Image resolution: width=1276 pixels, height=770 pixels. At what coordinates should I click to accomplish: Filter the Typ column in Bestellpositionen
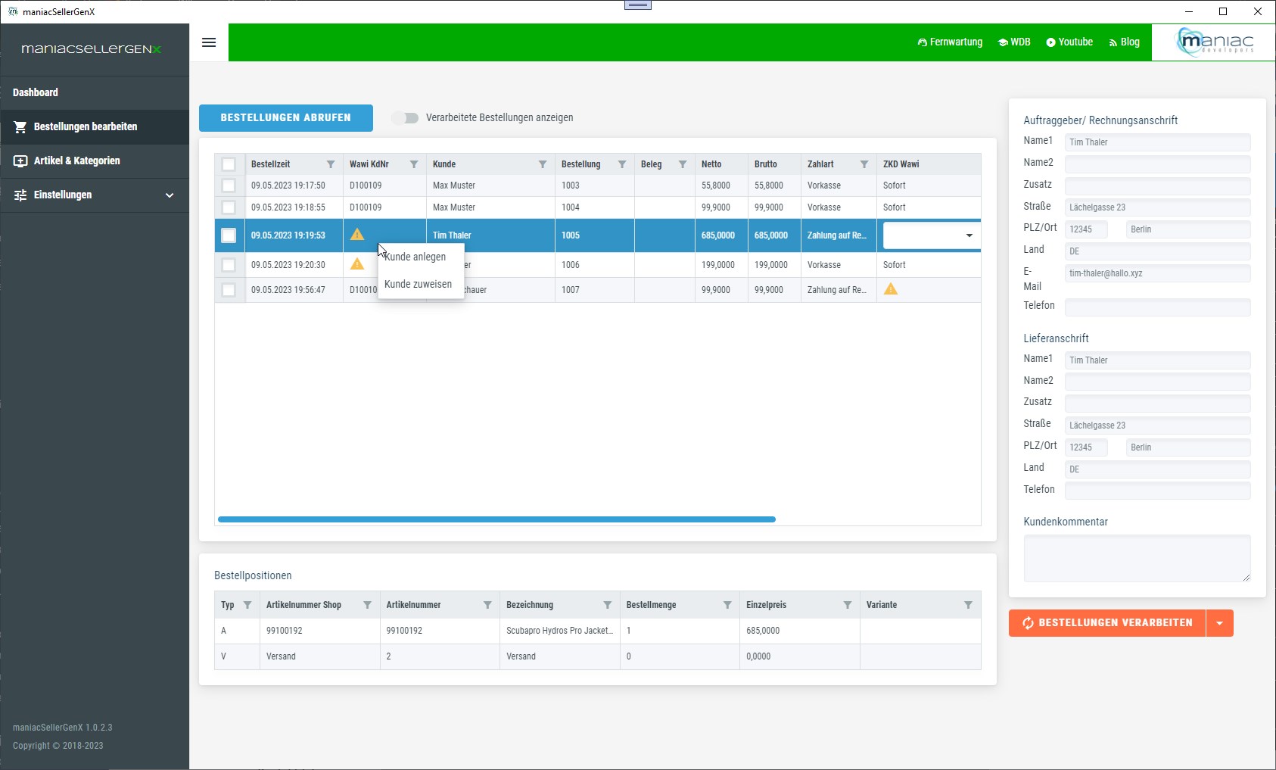247,605
